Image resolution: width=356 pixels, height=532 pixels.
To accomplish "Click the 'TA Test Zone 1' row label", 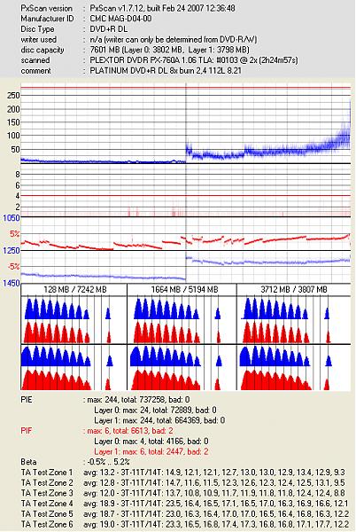I will (x=47, y=473).
